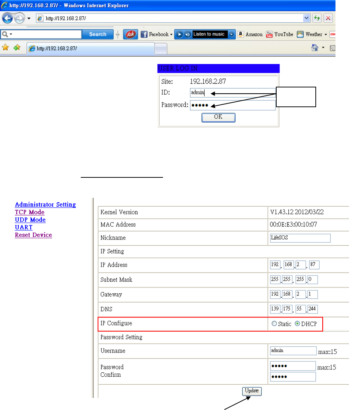This screenshot has height=410, width=349.
Task: Open the TCP Mode link
Action: 30,212
